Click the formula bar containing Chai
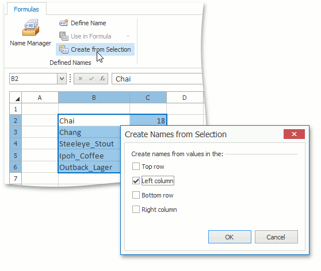The width and height of the screenshot is (321, 271). tap(157, 79)
